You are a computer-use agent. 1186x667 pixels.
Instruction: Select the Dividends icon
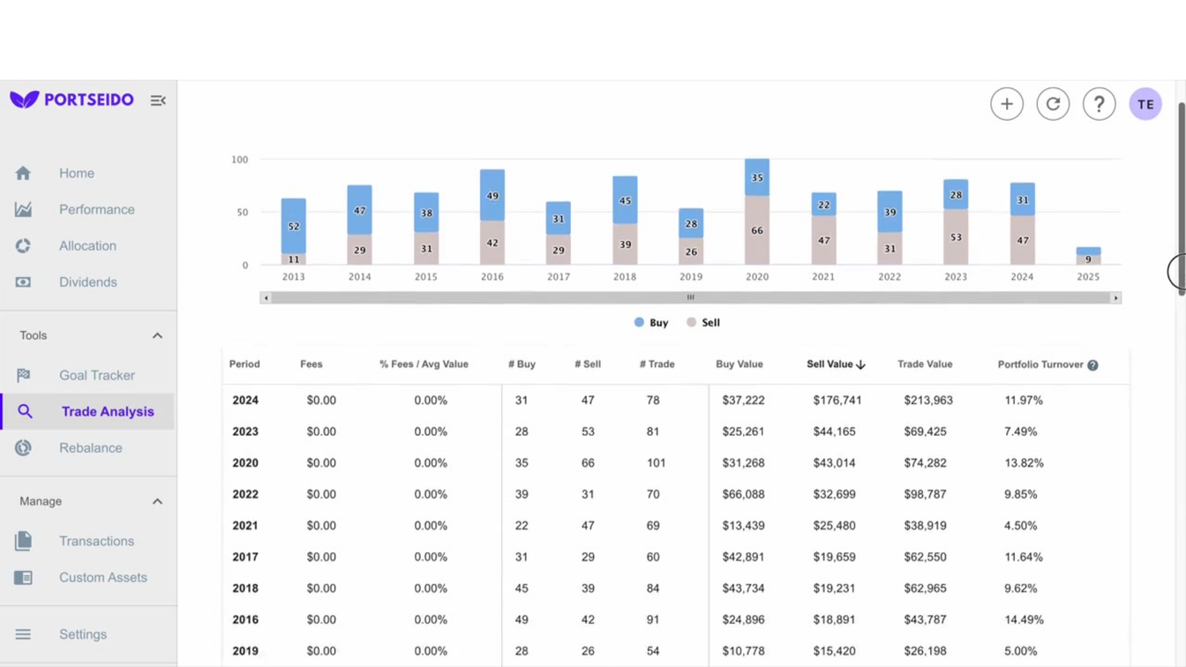pos(23,281)
